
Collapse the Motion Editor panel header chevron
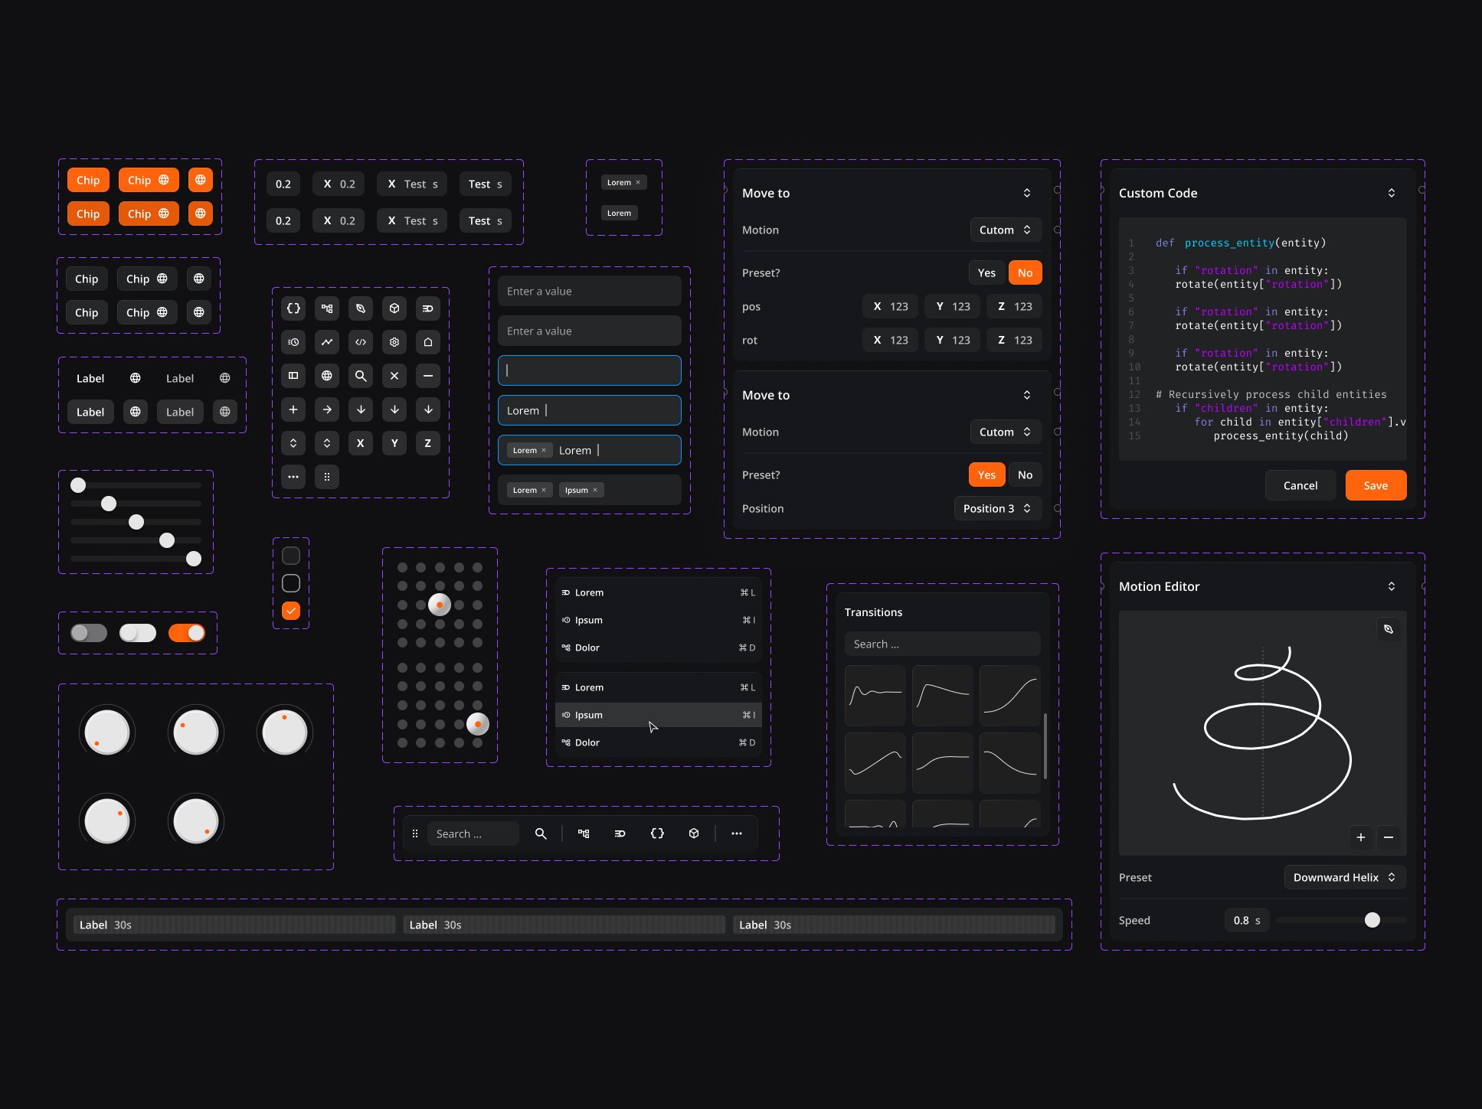1392,586
